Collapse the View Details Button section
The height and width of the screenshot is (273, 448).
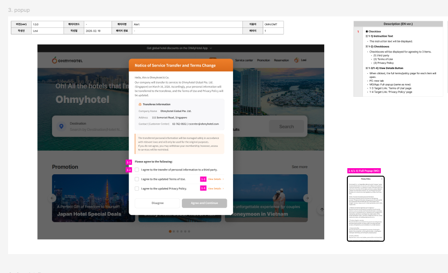click(x=367, y=68)
